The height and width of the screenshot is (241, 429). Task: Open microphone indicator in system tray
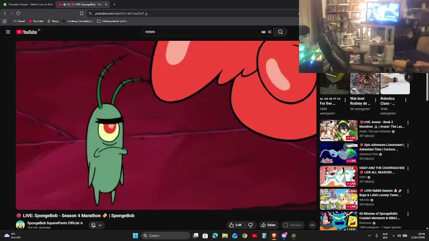click(x=377, y=236)
